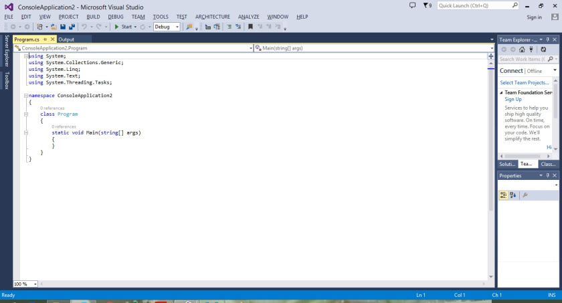Viewport: 562px width, 303px height.
Task: Open the FILE menu
Action: tap(9, 17)
